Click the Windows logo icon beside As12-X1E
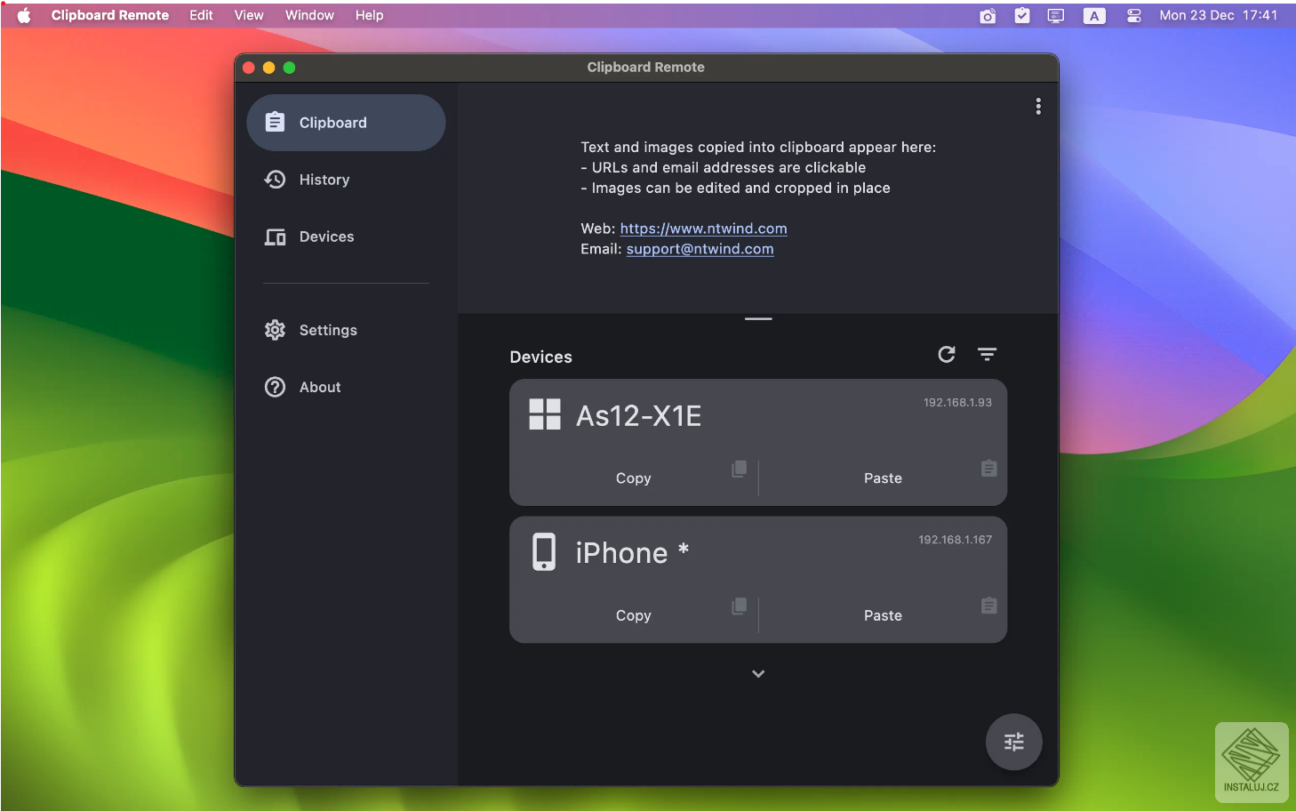 pyautogui.click(x=545, y=414)
